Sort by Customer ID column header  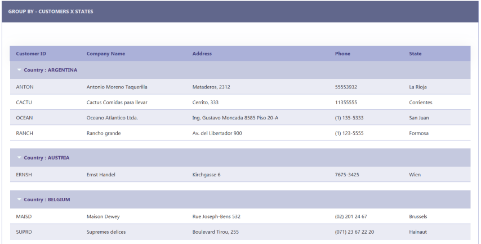tap(31, 54)
